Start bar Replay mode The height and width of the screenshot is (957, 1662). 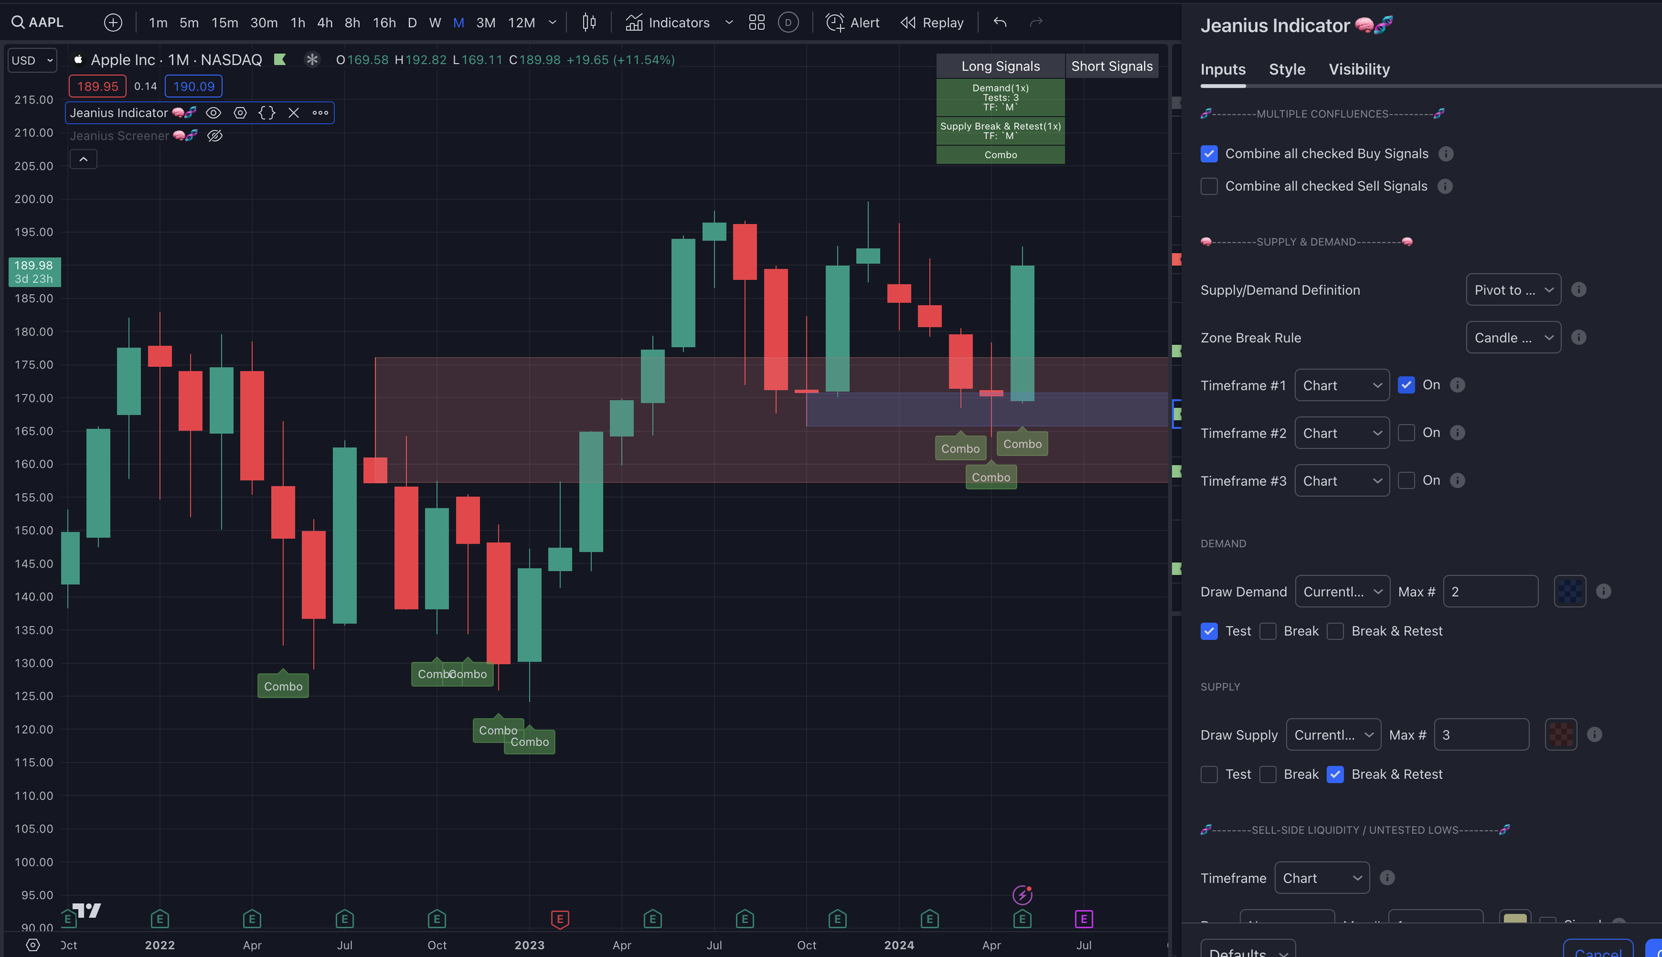[932, 23]
